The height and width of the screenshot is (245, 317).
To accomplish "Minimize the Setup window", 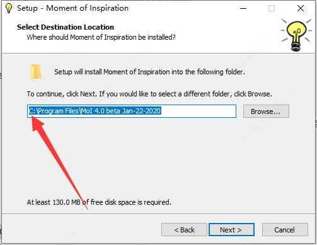I will click(243, 8).
